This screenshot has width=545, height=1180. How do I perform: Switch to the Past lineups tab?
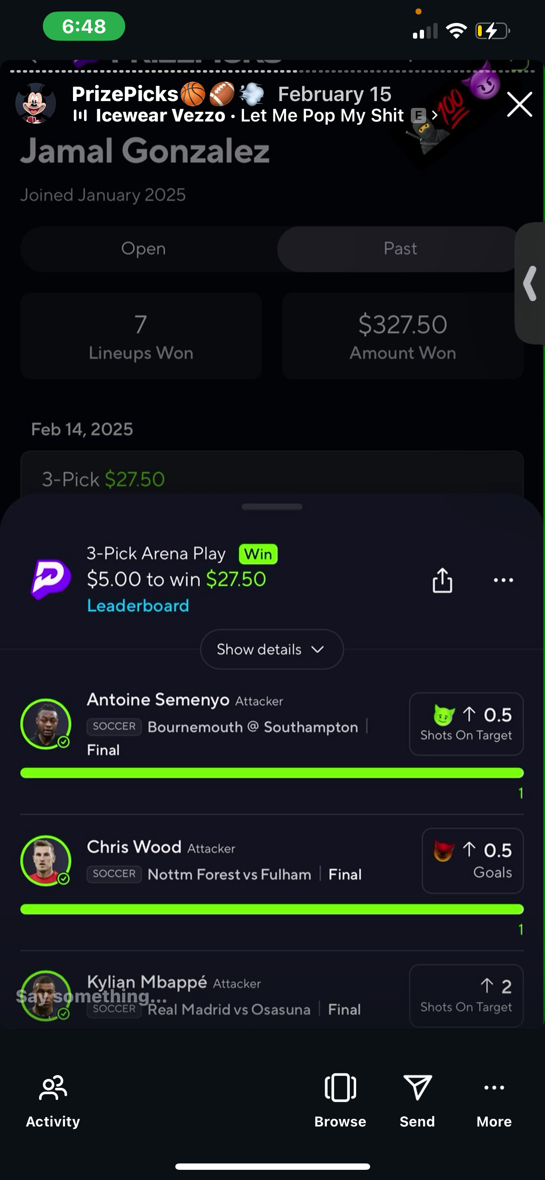coord(400,249)
